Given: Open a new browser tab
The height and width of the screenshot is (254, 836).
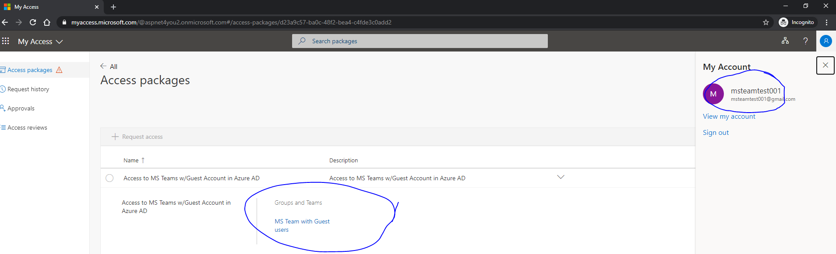Looking at the screenshot, I should click(x=113, y=7).
